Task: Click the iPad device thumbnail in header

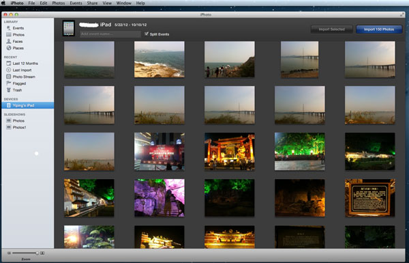Action: 69,28
